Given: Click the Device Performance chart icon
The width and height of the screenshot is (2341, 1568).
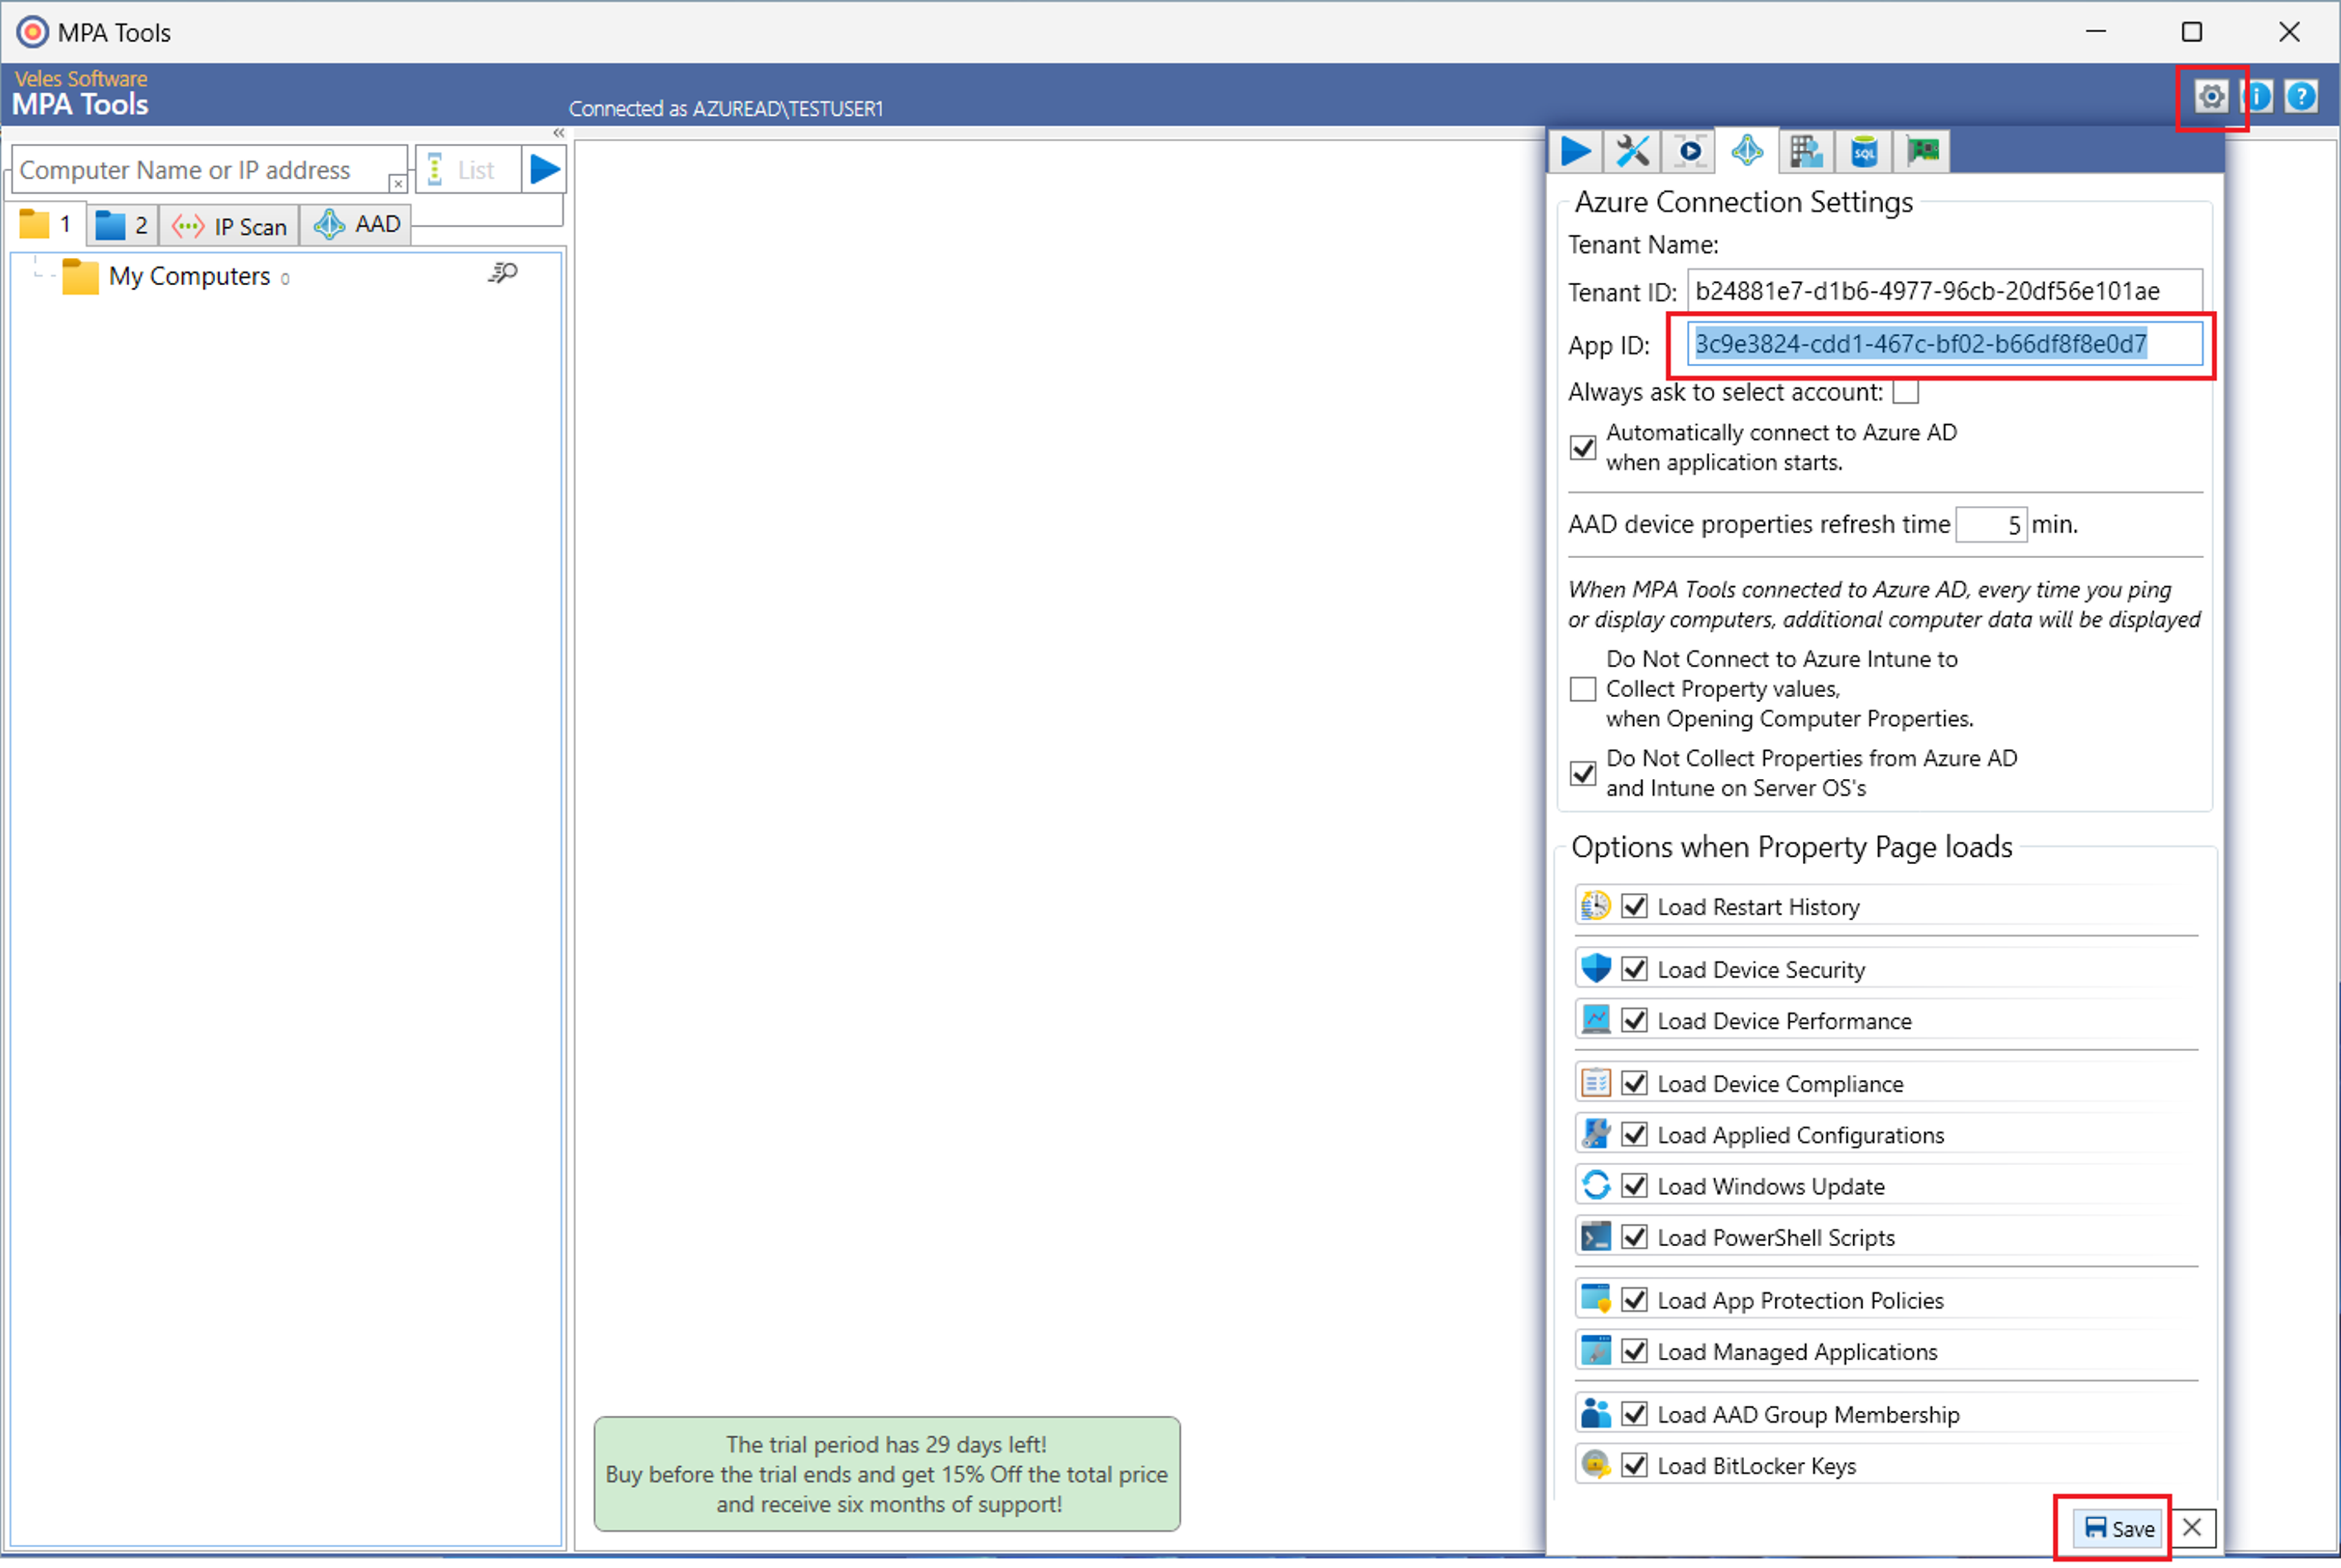Looking at the screenshot, I should click(x=1595, y=1019).
